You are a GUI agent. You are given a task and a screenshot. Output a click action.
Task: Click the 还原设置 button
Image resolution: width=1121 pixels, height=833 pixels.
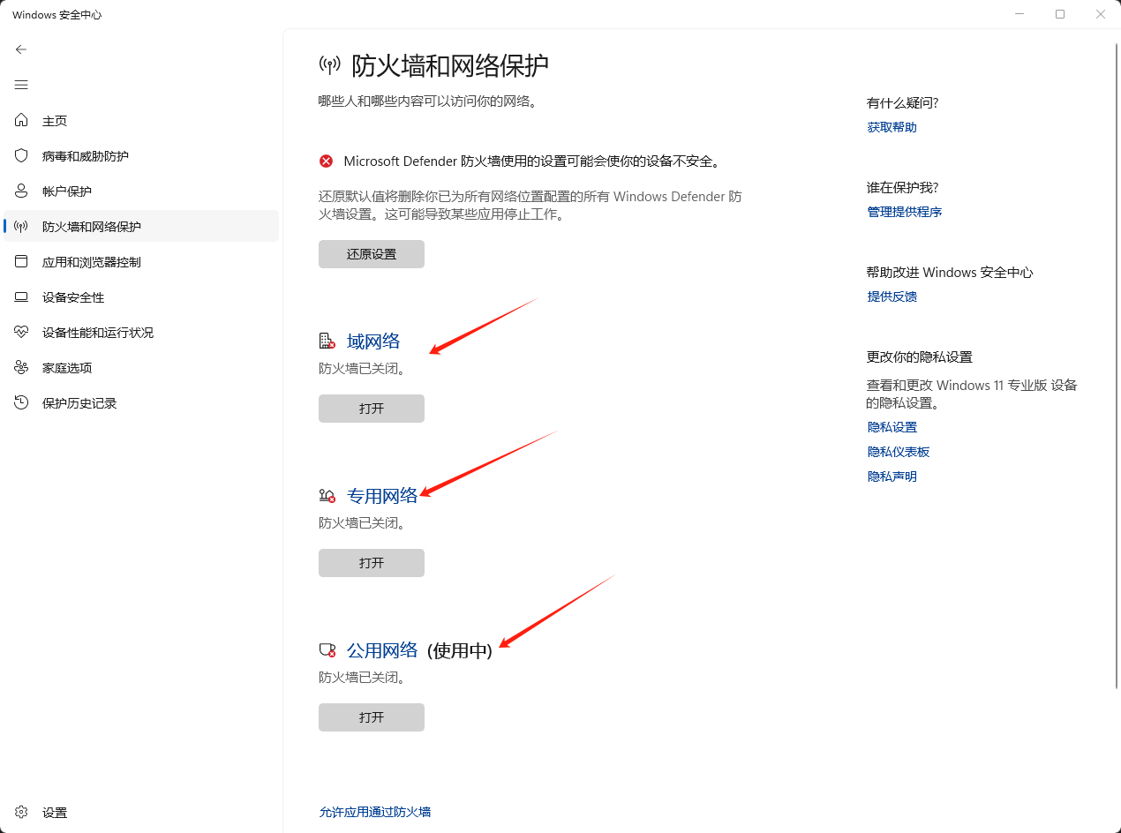tap(371, 253)
